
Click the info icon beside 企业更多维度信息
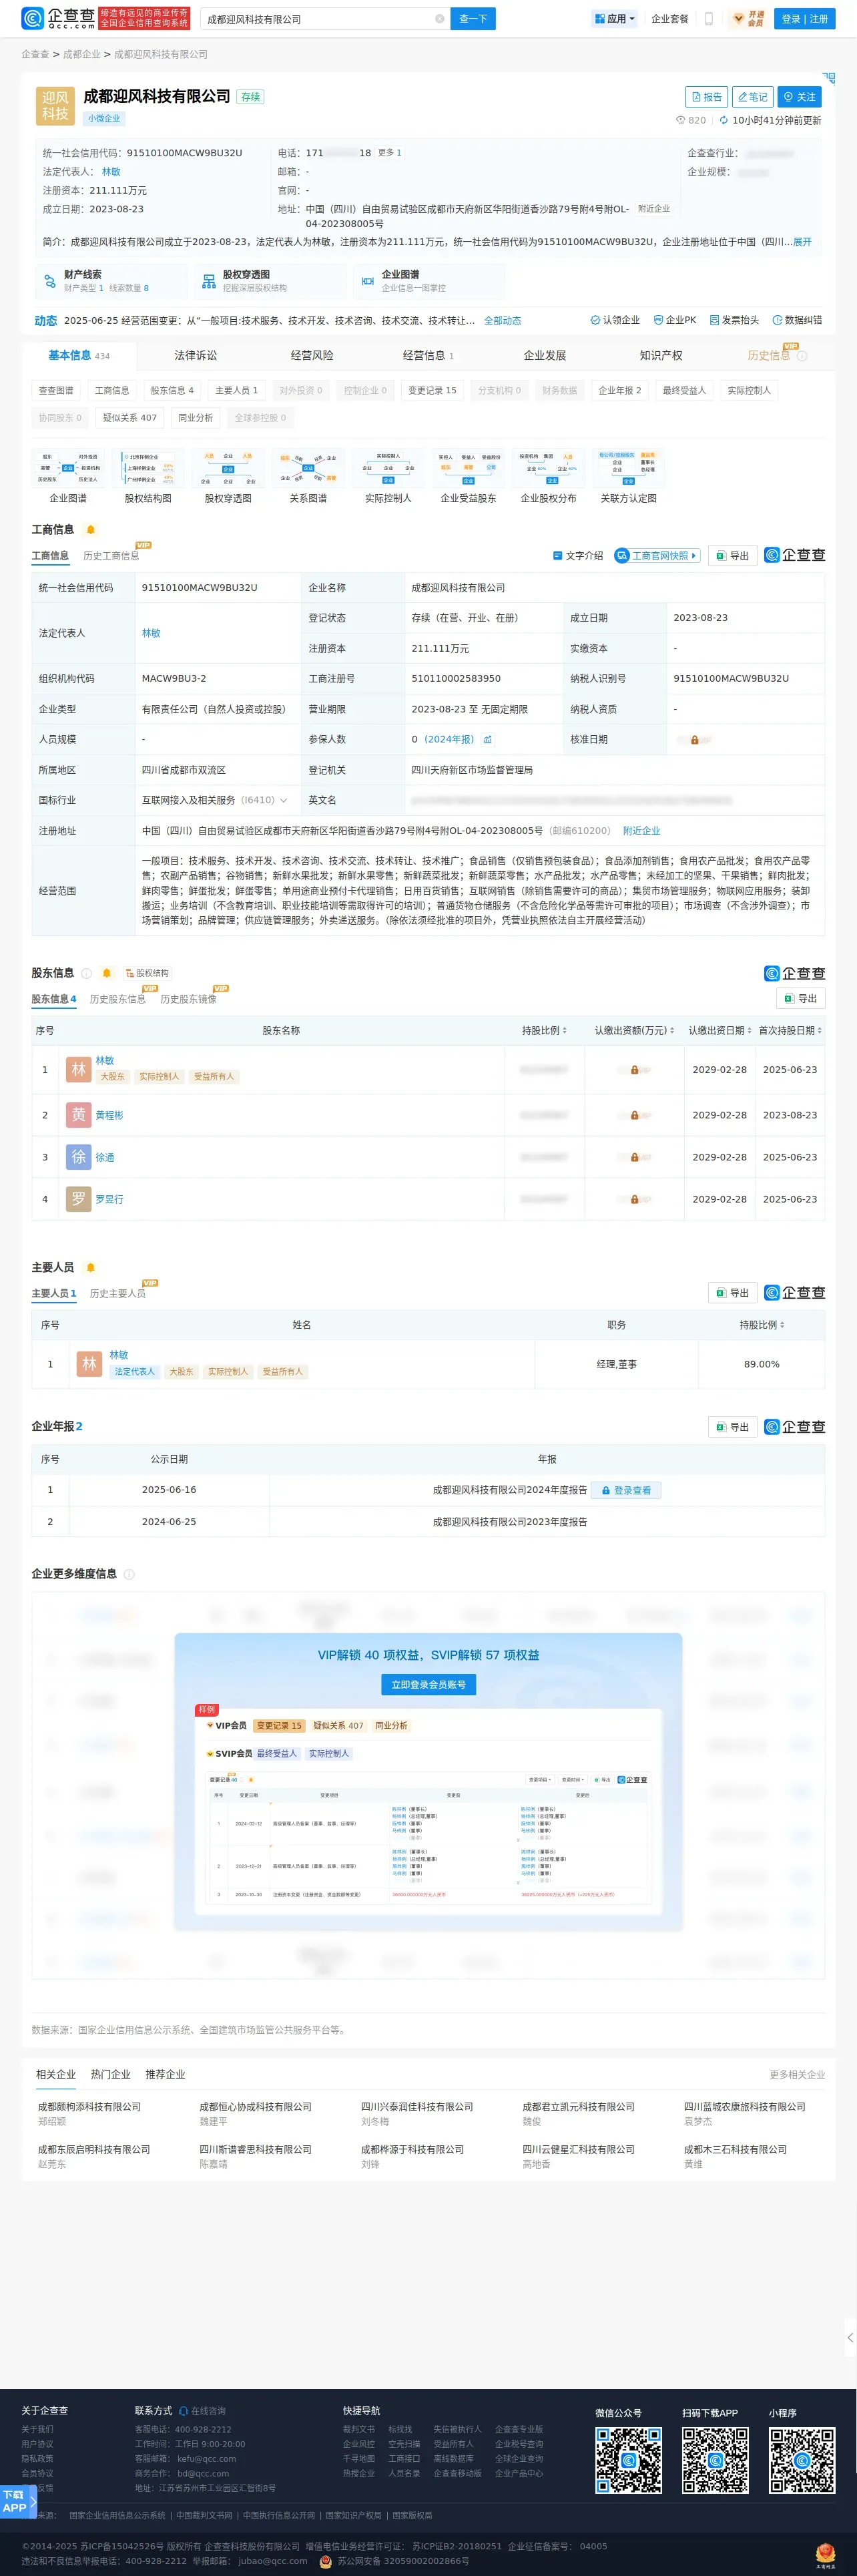coord(129,1574)
